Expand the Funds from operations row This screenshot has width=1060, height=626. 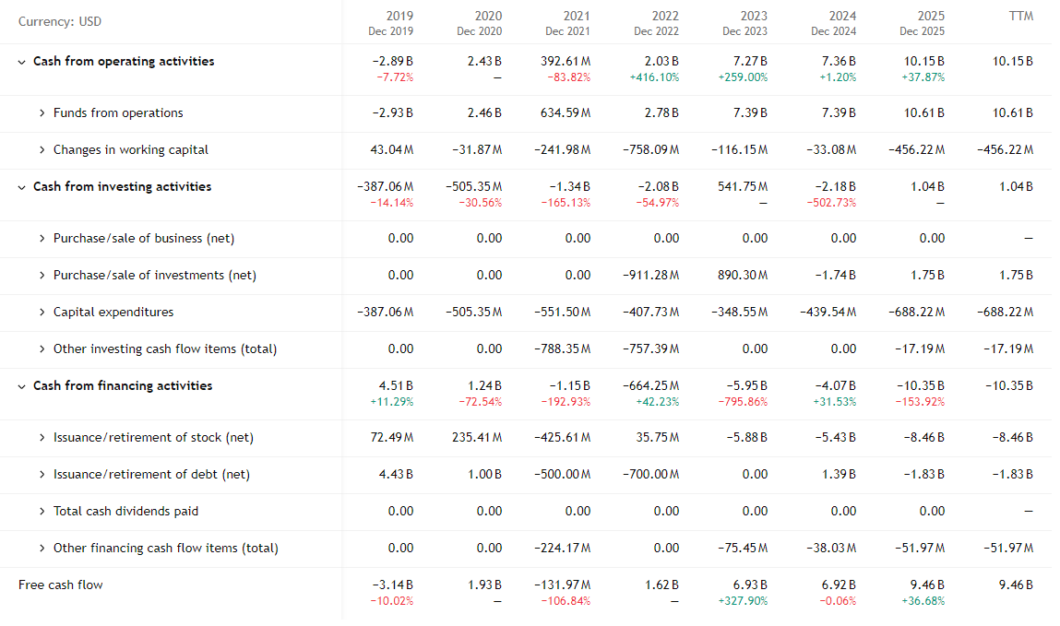(42, 113)
